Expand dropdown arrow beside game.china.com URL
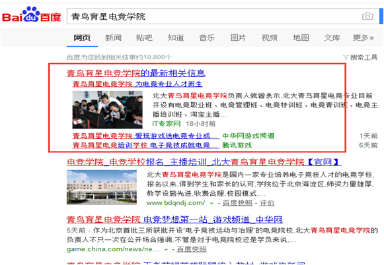Viewport: 384px width, 265px height. [166, 250]
